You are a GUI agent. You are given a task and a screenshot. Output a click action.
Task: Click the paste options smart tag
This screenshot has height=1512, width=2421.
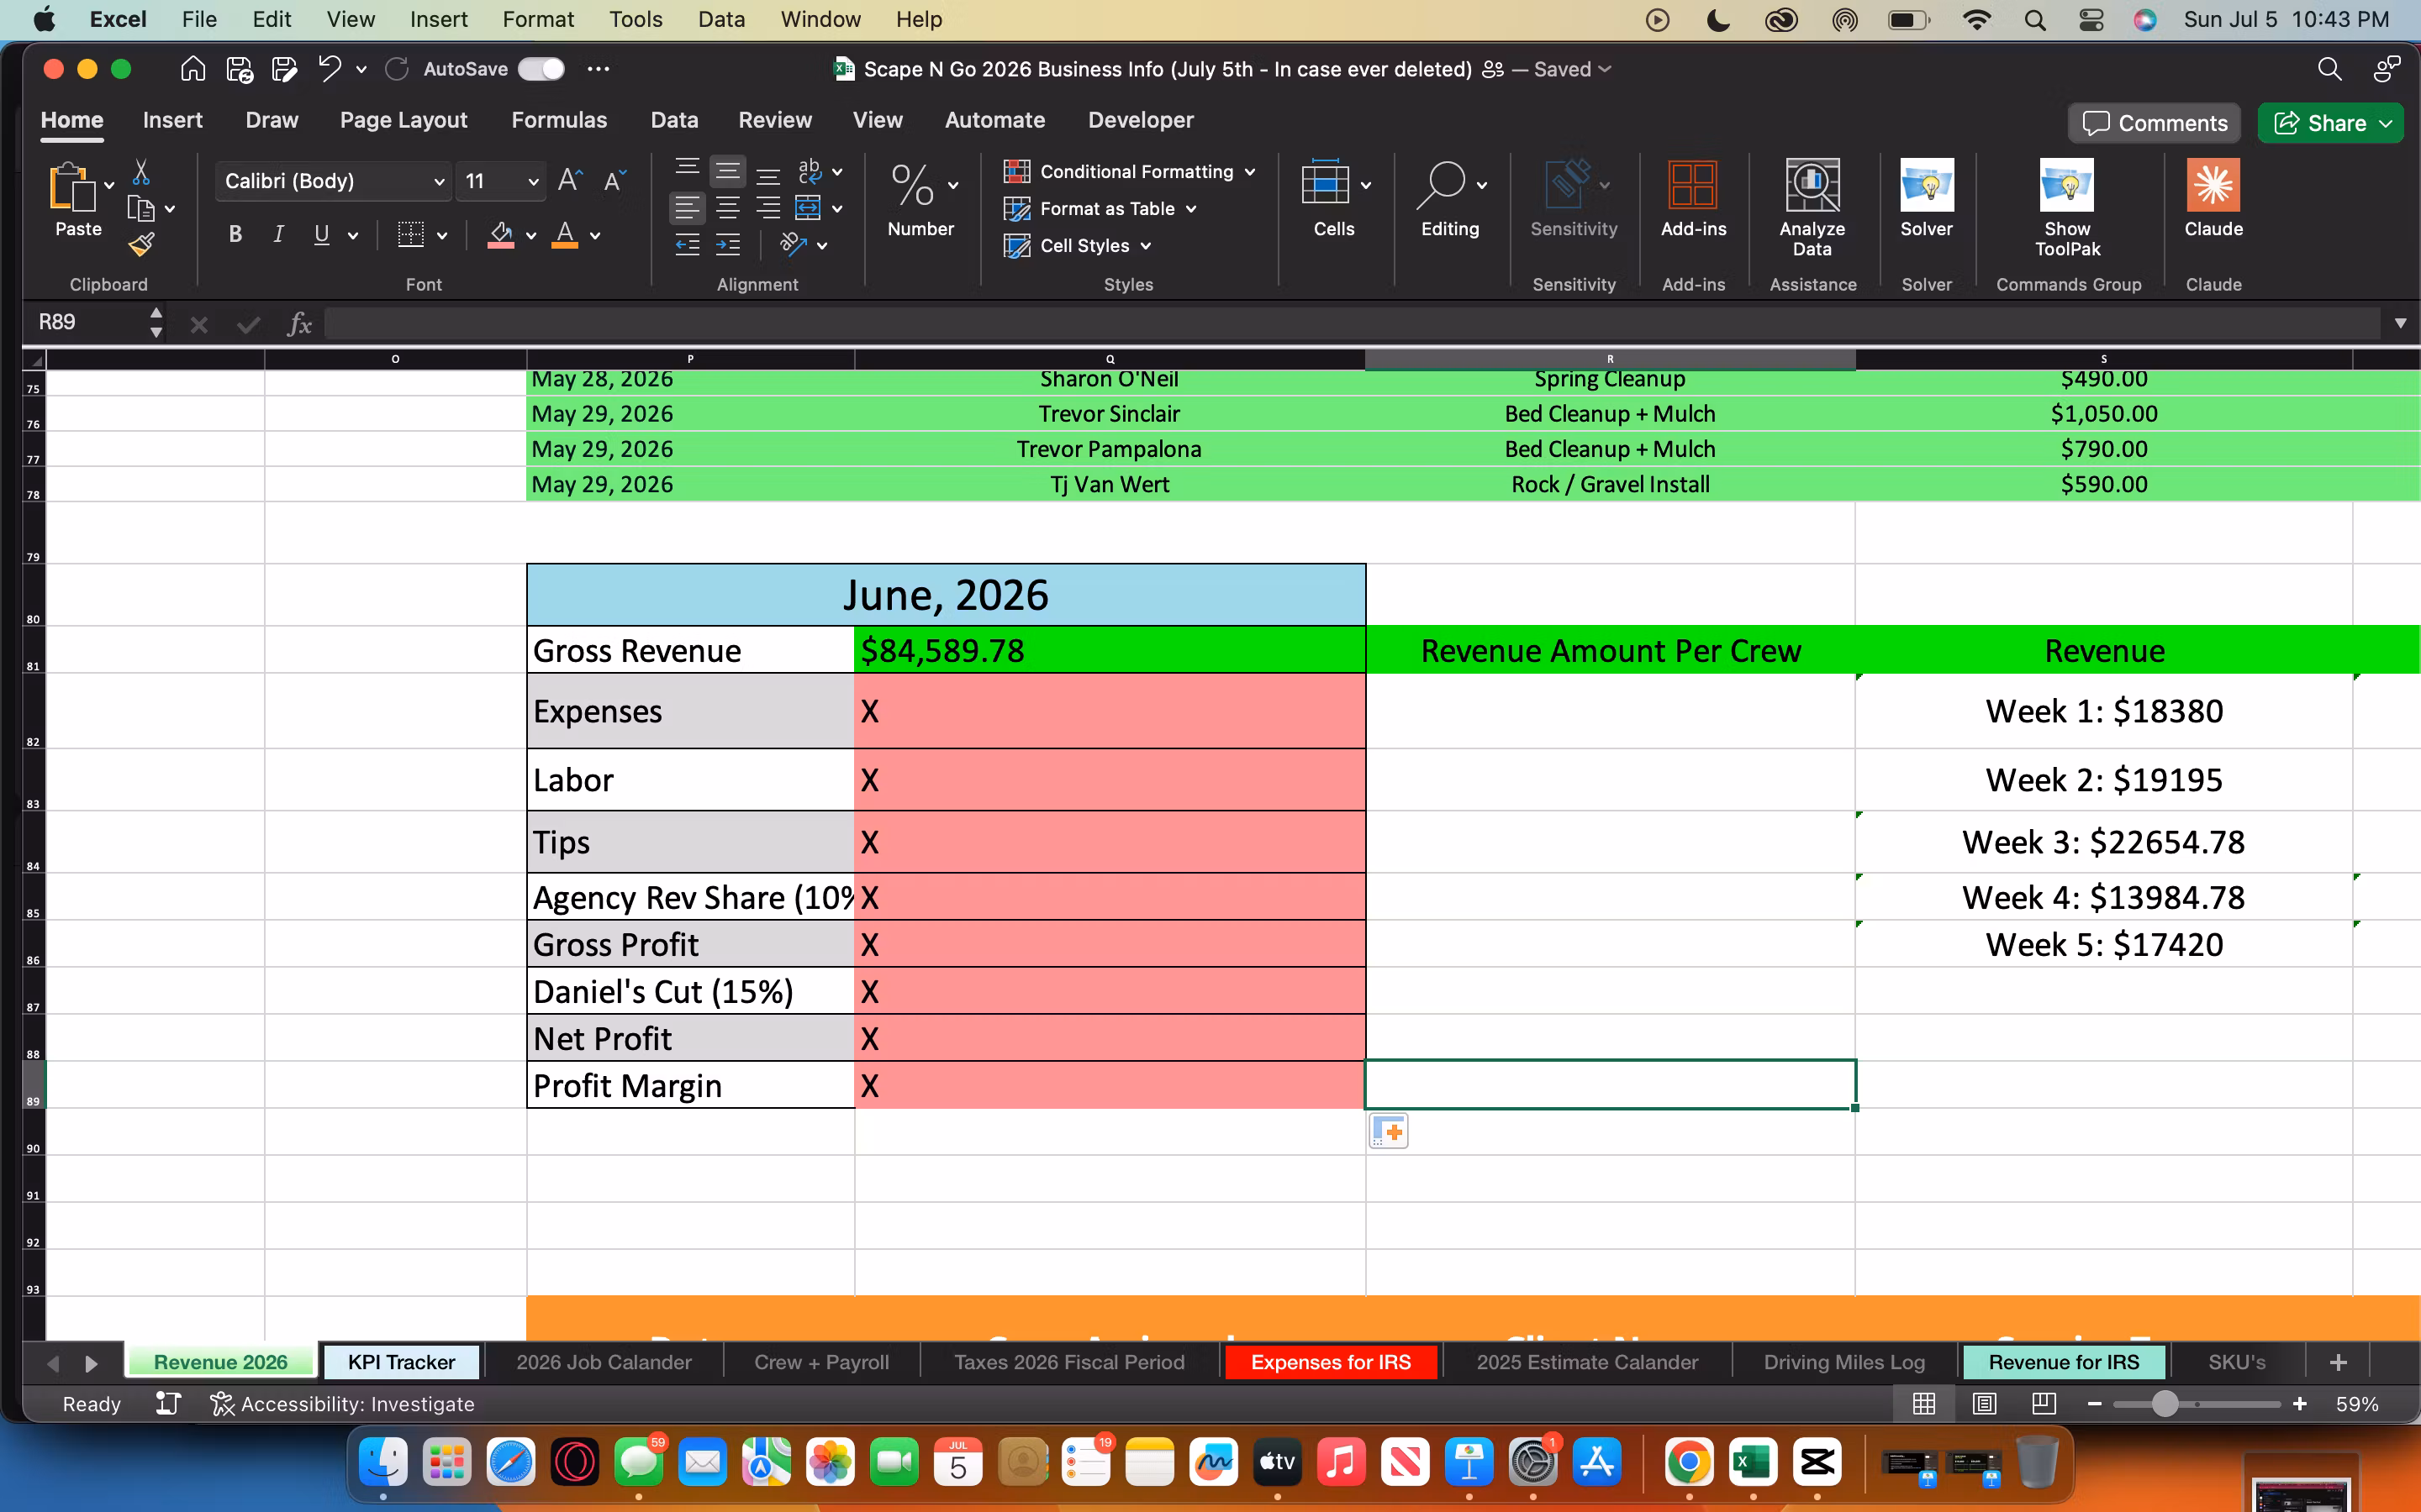(1389, 1131)
